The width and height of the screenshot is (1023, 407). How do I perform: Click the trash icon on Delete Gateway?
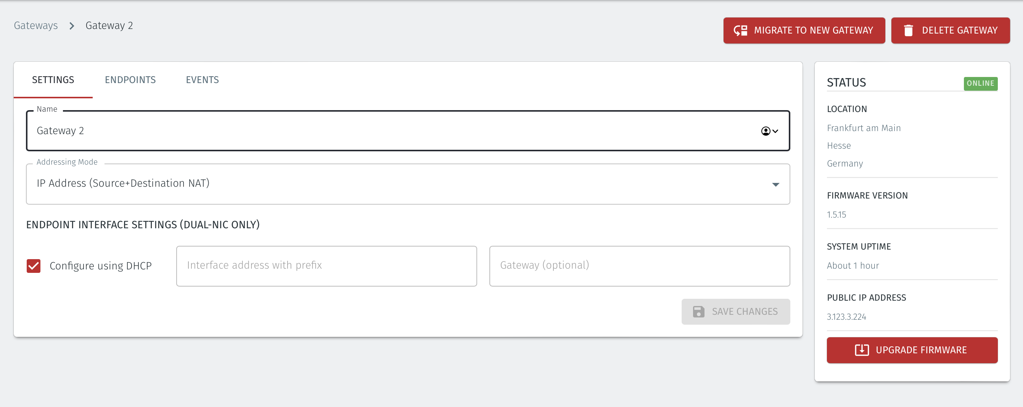coord(908,30)
